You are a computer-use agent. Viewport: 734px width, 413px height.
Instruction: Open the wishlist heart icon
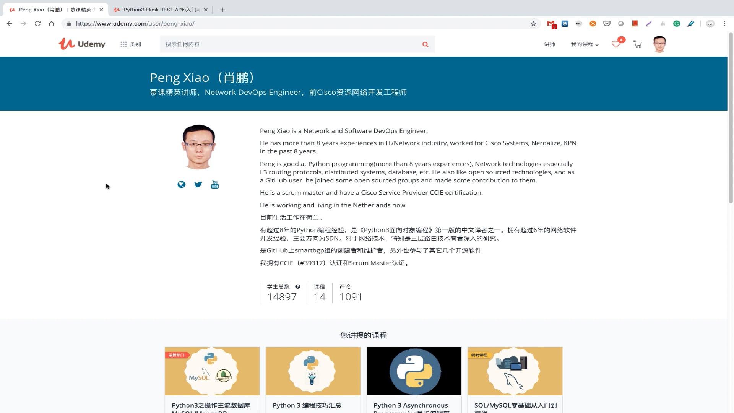pyautogui.click(x=616, y=44)
